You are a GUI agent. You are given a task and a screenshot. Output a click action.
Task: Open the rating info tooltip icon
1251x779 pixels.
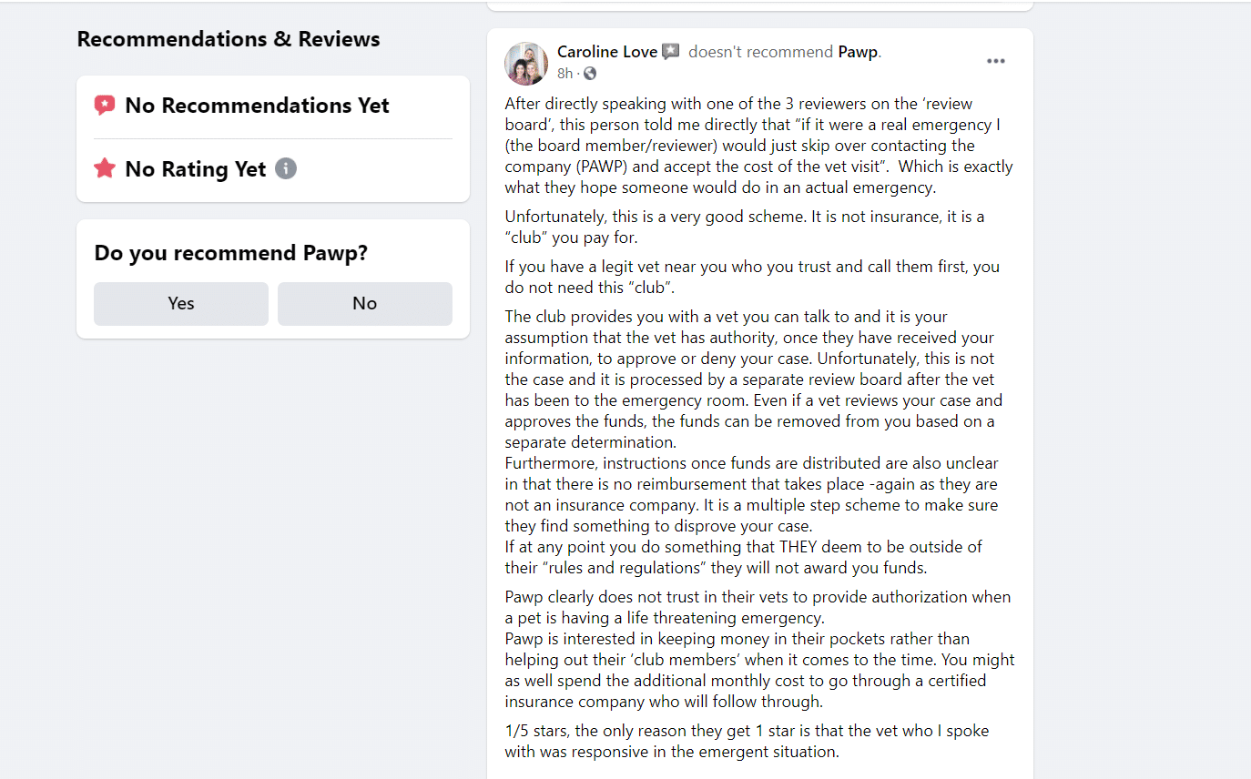click(x=285, y=168)
